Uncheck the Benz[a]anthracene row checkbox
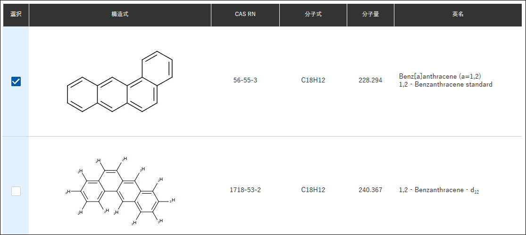 (x=16, y=81)
